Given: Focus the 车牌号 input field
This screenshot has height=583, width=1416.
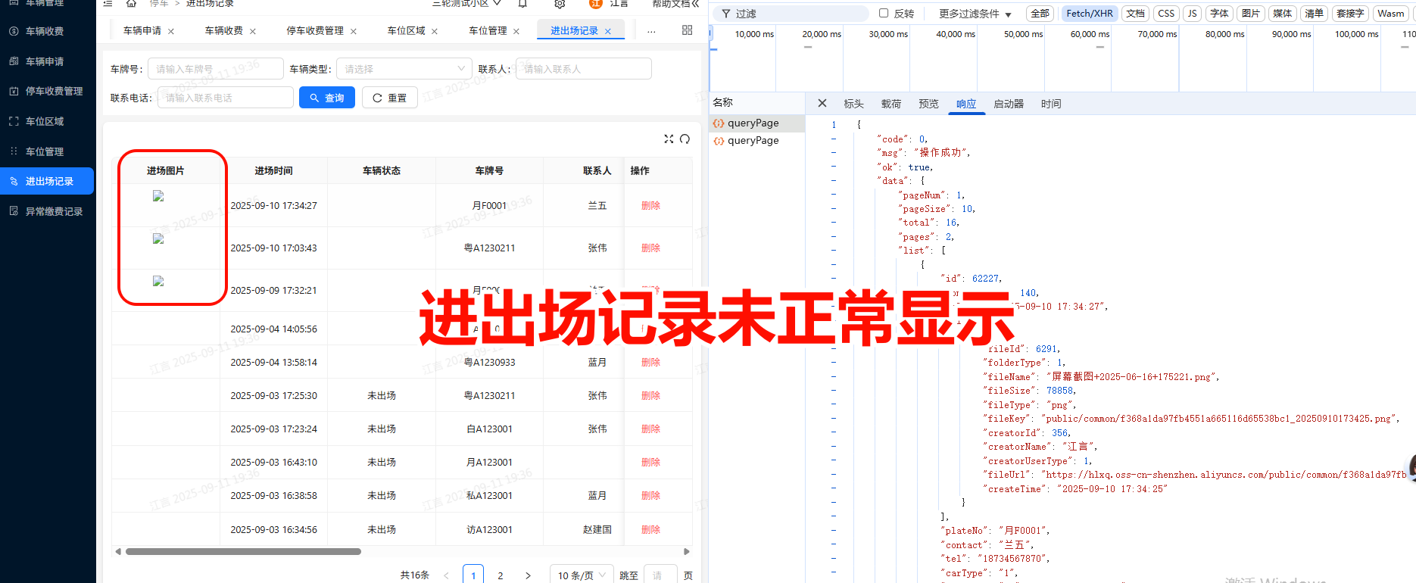Looking at the screenshot, I should pyautogui.click(x=216, y=69).
